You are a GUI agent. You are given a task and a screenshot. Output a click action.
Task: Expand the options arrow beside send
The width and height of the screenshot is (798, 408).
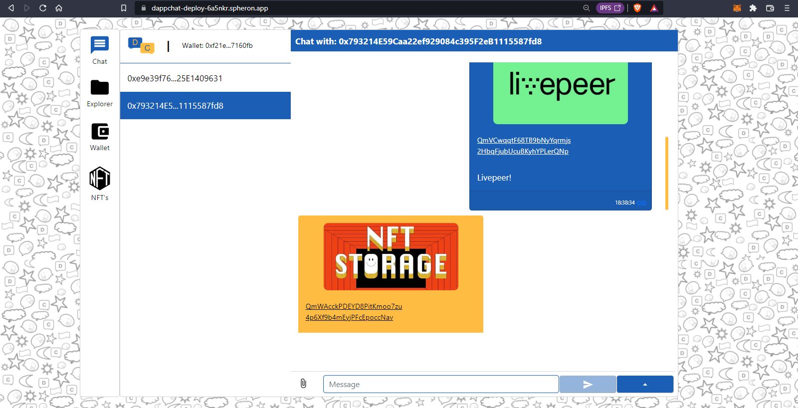coord(645,384)
